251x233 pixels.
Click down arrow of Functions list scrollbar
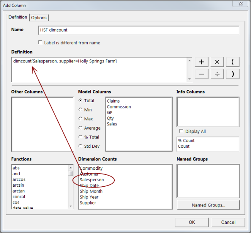tap(71, 206)
